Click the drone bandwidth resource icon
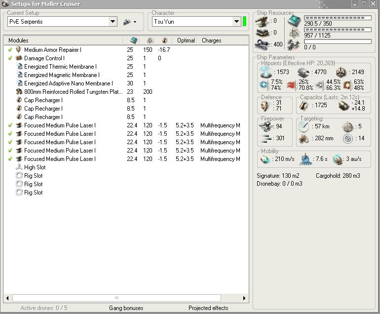This screenshot has width=380, height=314. 294,44
